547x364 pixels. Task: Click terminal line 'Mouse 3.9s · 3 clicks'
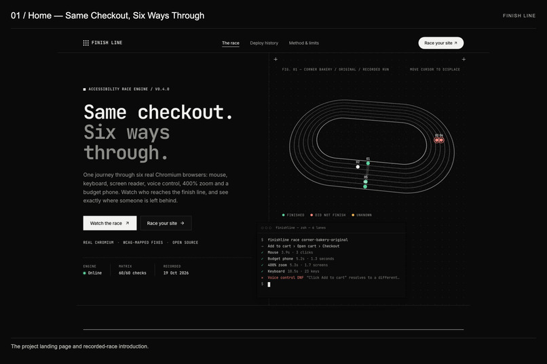pyautogui.click(x=290, y=252)
